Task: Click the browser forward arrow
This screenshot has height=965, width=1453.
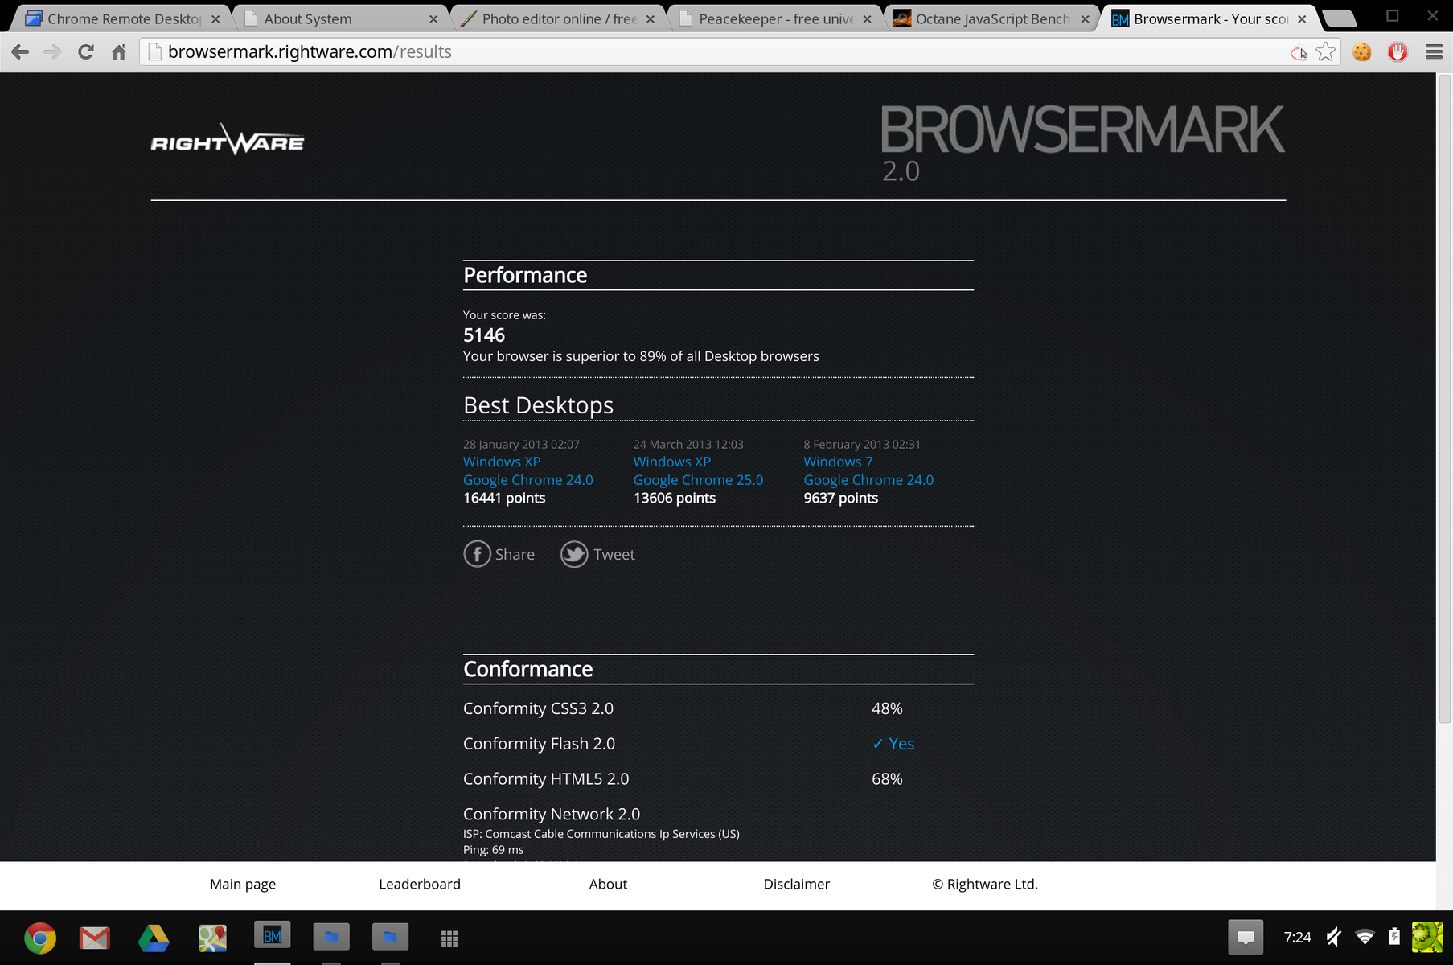Action: click(x=52, y=52)
